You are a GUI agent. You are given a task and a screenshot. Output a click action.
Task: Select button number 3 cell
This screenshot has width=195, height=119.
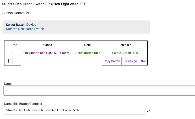(12, 53)
